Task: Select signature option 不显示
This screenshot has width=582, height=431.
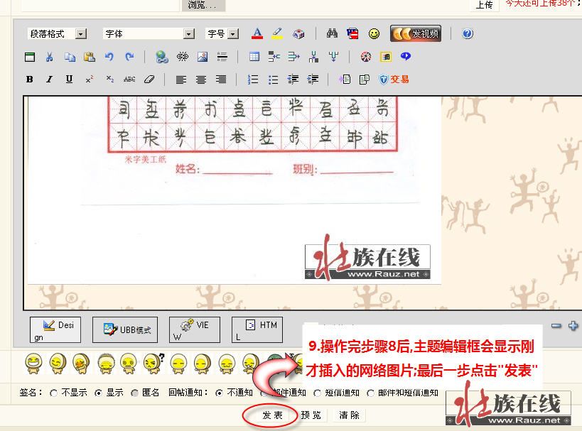Action: coord(54,393)
